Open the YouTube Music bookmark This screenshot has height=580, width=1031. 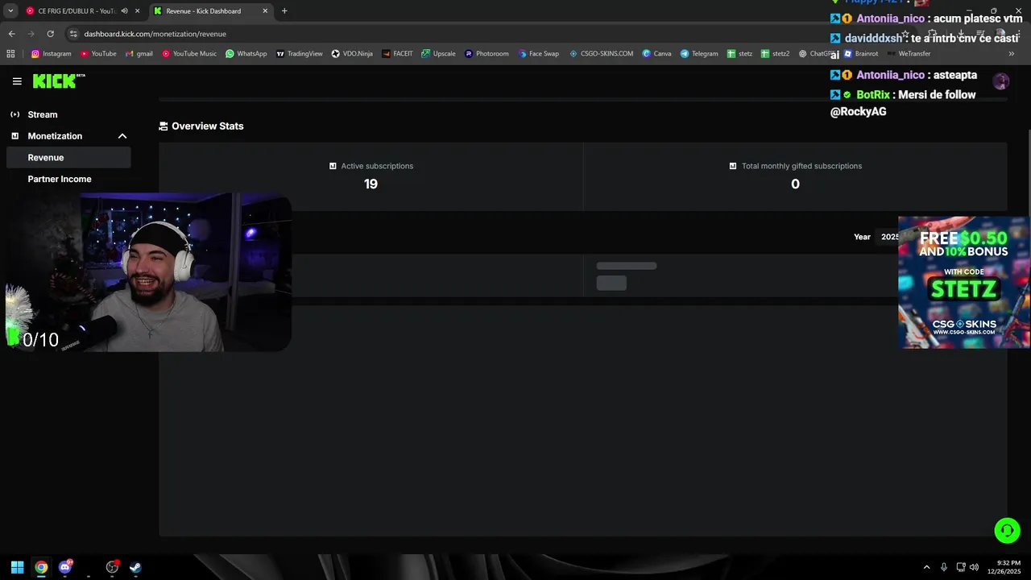tap(189, 54)
